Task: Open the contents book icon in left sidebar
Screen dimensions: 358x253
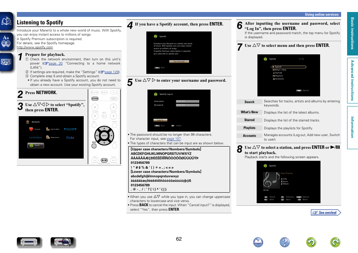Action: click(x=6, y=21)
